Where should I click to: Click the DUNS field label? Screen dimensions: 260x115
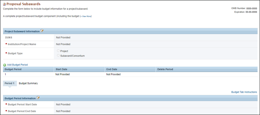(9, 38)
